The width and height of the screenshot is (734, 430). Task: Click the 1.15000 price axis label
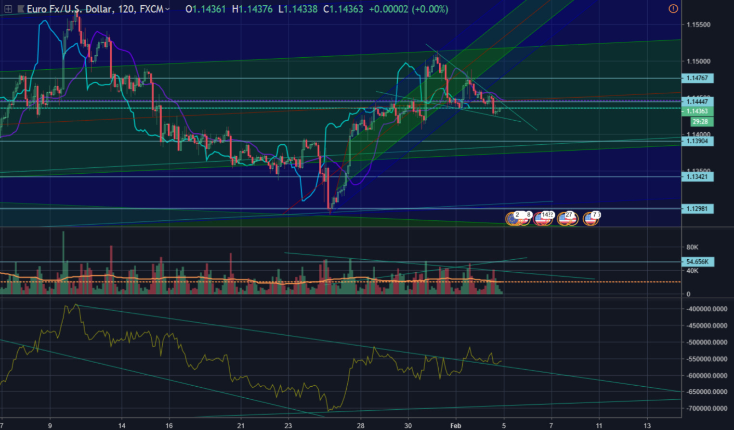point(698,61)
